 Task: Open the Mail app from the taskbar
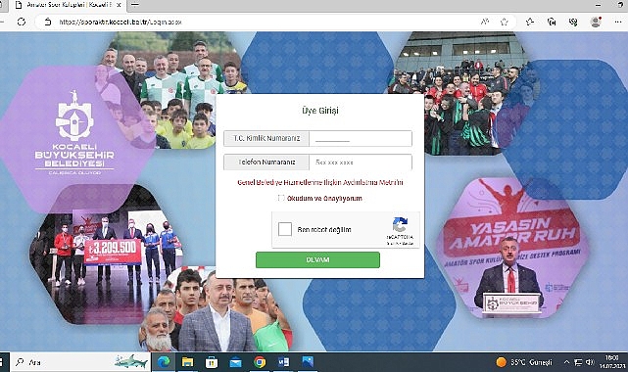(235, 362)
